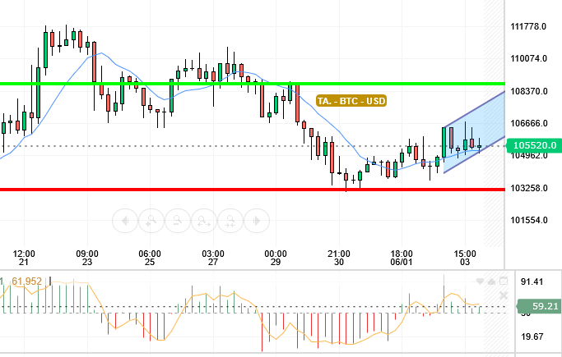Click the 101554.0 price axis label

coord(528,220)
